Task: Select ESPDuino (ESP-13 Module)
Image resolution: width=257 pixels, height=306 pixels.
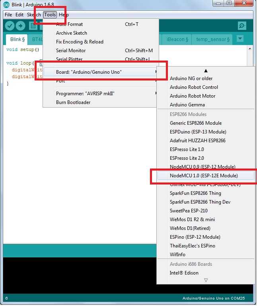Action: click(x=206, y=132)
